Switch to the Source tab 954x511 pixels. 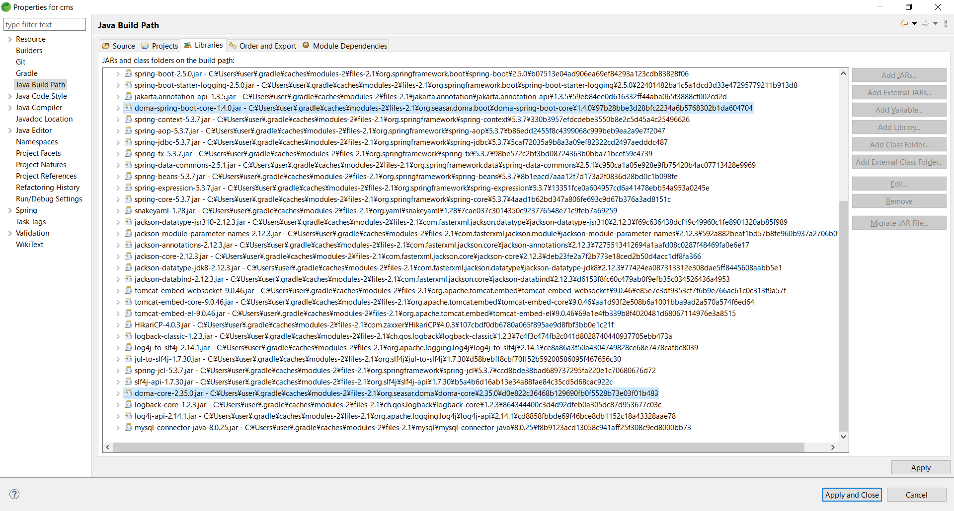[118, 46]
